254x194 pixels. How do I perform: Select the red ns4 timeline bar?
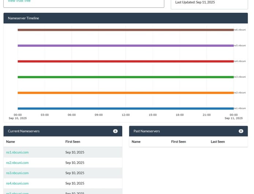[125, 61]
